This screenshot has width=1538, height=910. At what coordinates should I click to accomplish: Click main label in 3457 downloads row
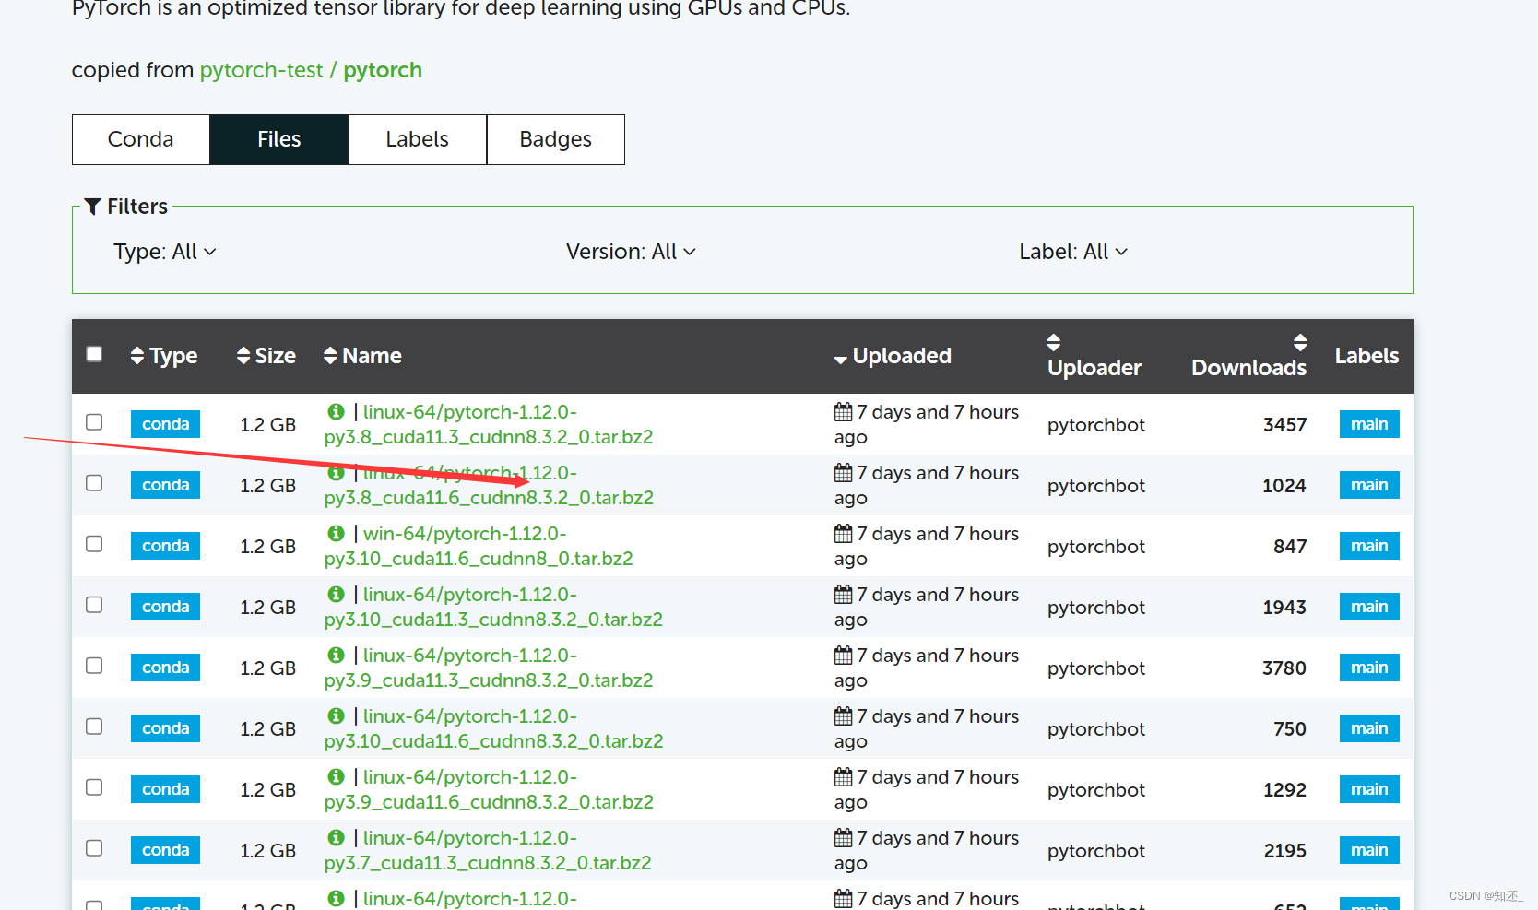pyautogui.click(x=1369, y=424)
